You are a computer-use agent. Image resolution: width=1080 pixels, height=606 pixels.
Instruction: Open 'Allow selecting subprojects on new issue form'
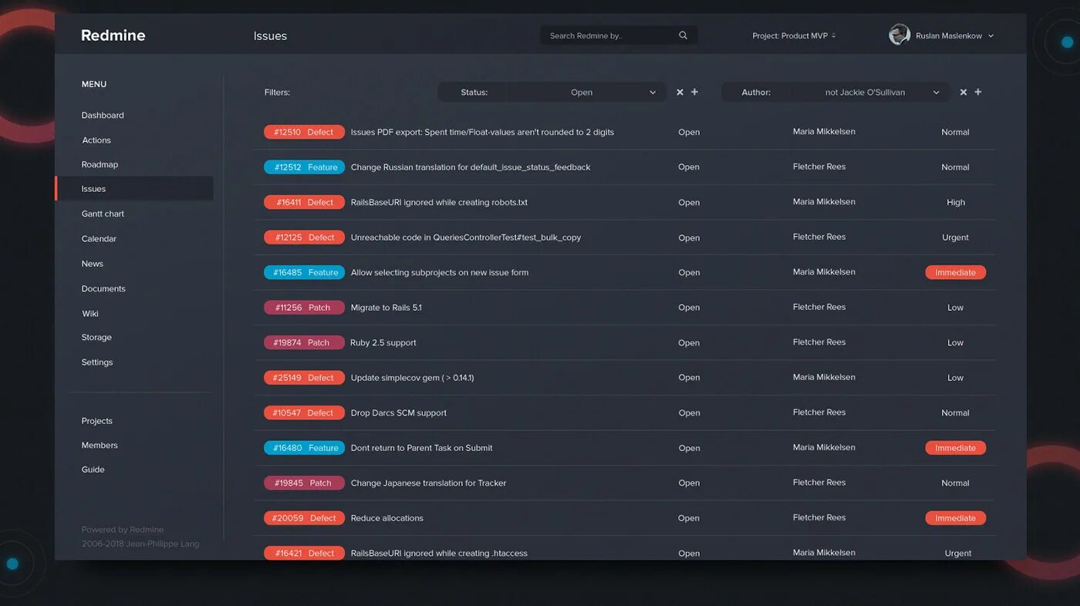(440, 272)
